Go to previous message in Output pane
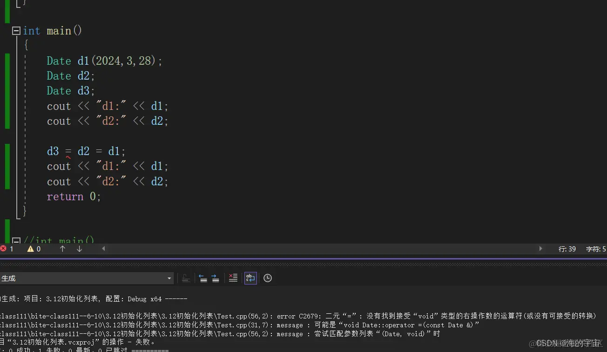 [203, 278]
